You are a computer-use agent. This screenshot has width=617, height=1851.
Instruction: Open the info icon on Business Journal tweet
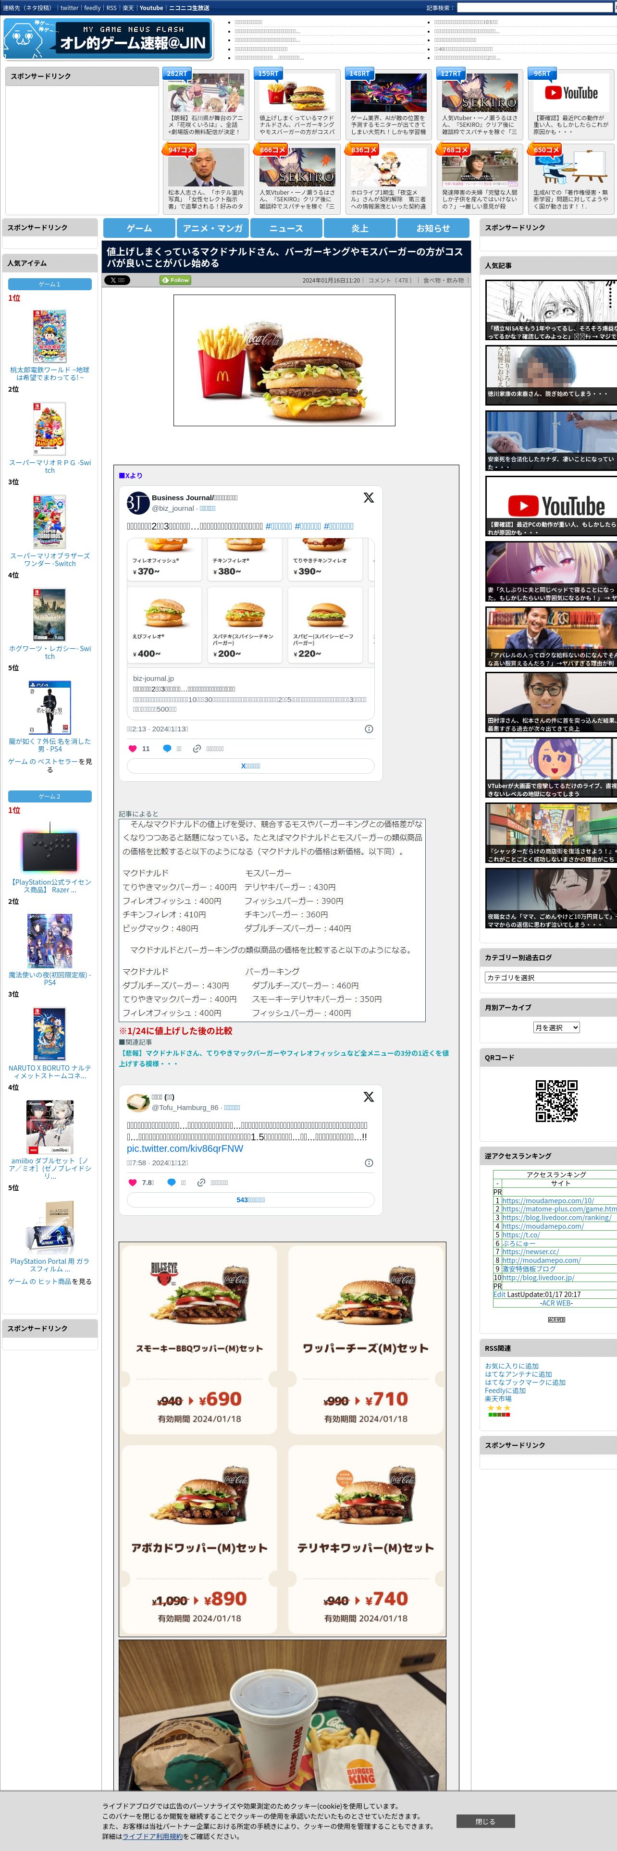tap(369, 728)
